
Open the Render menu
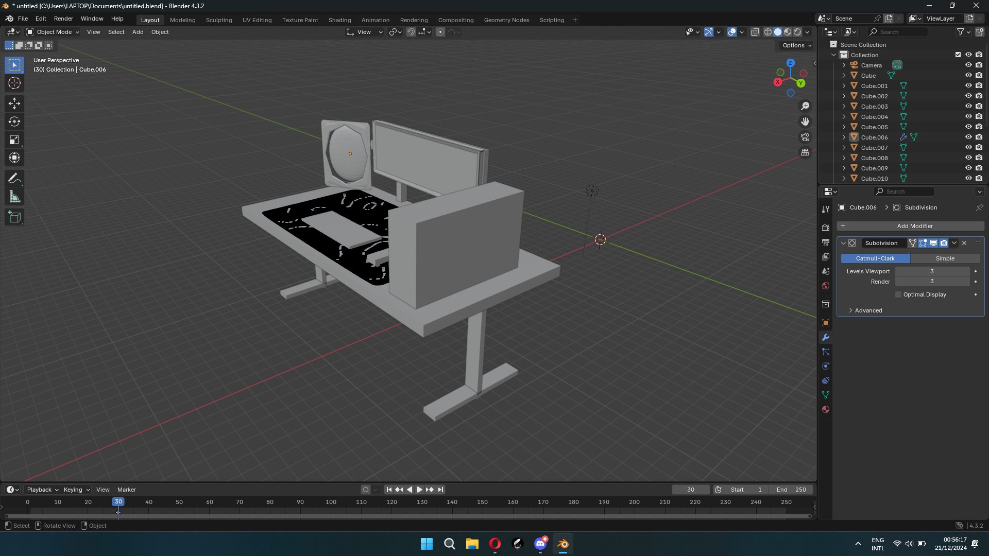63,19
